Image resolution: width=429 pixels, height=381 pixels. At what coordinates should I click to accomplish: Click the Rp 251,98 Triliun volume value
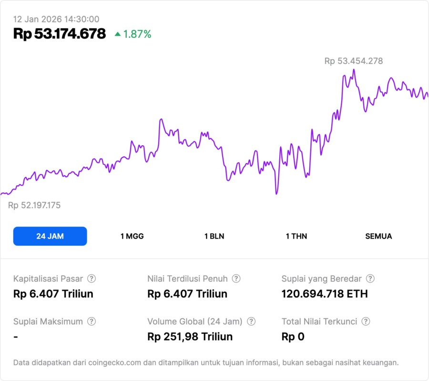click(x=190, y=337)
